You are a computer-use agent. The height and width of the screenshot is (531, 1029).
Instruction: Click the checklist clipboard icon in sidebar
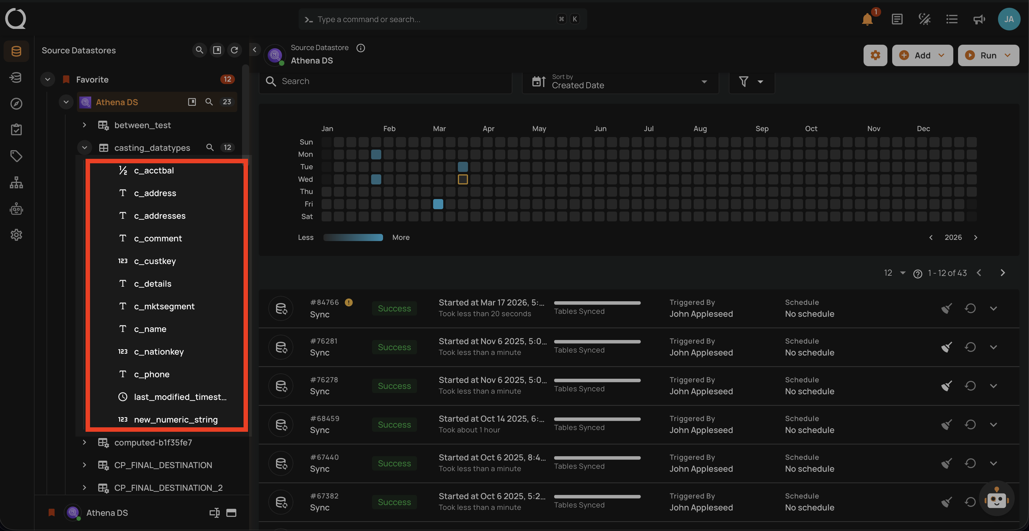pyautogui.click(x=16, y=129)
